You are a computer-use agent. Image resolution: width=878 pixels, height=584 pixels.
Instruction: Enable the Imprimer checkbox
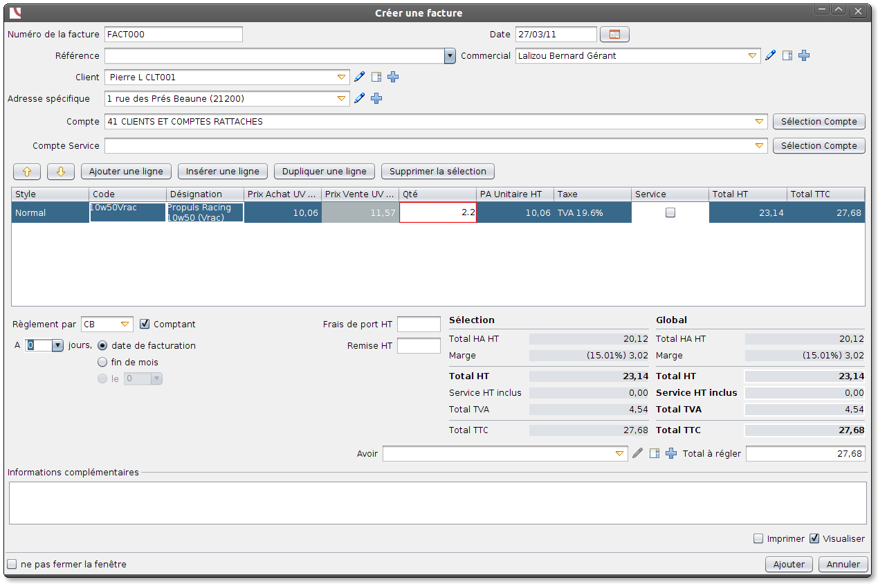click(x=759, y=539)
